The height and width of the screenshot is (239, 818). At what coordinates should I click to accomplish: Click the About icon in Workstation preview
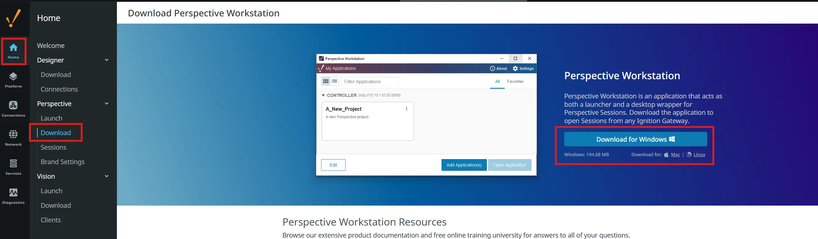click(x=492, y=68)
